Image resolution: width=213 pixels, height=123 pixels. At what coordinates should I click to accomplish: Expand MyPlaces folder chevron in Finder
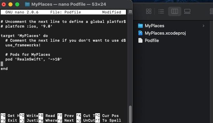coord(204,26)
